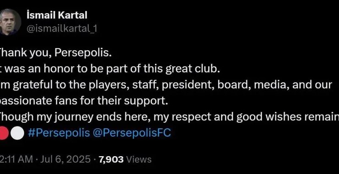Open İsmail Kartal's profile picture
339x174 pixels.
10,22
